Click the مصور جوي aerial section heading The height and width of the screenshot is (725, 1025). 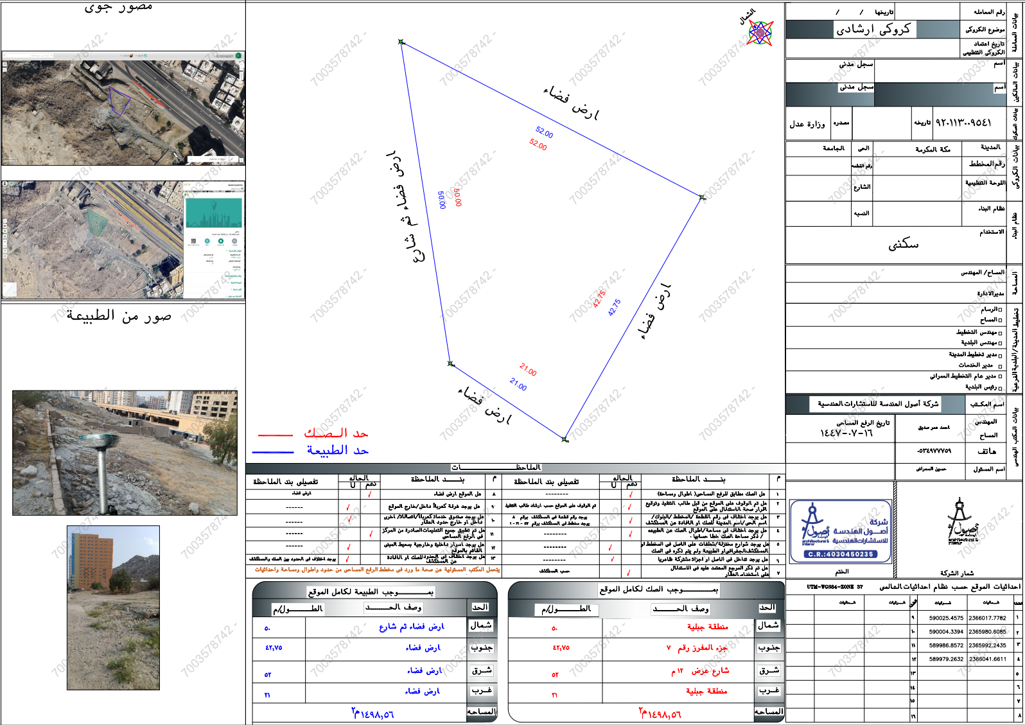pyautogui.click(x=119, y=7)
